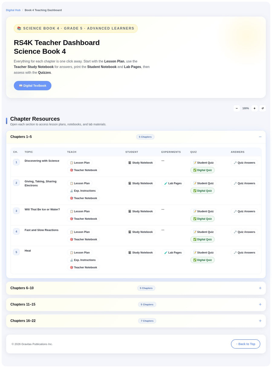View Quiz Answers for chapter 4
The width and height of the screenshot is (272, 368).
click(244, 232)
